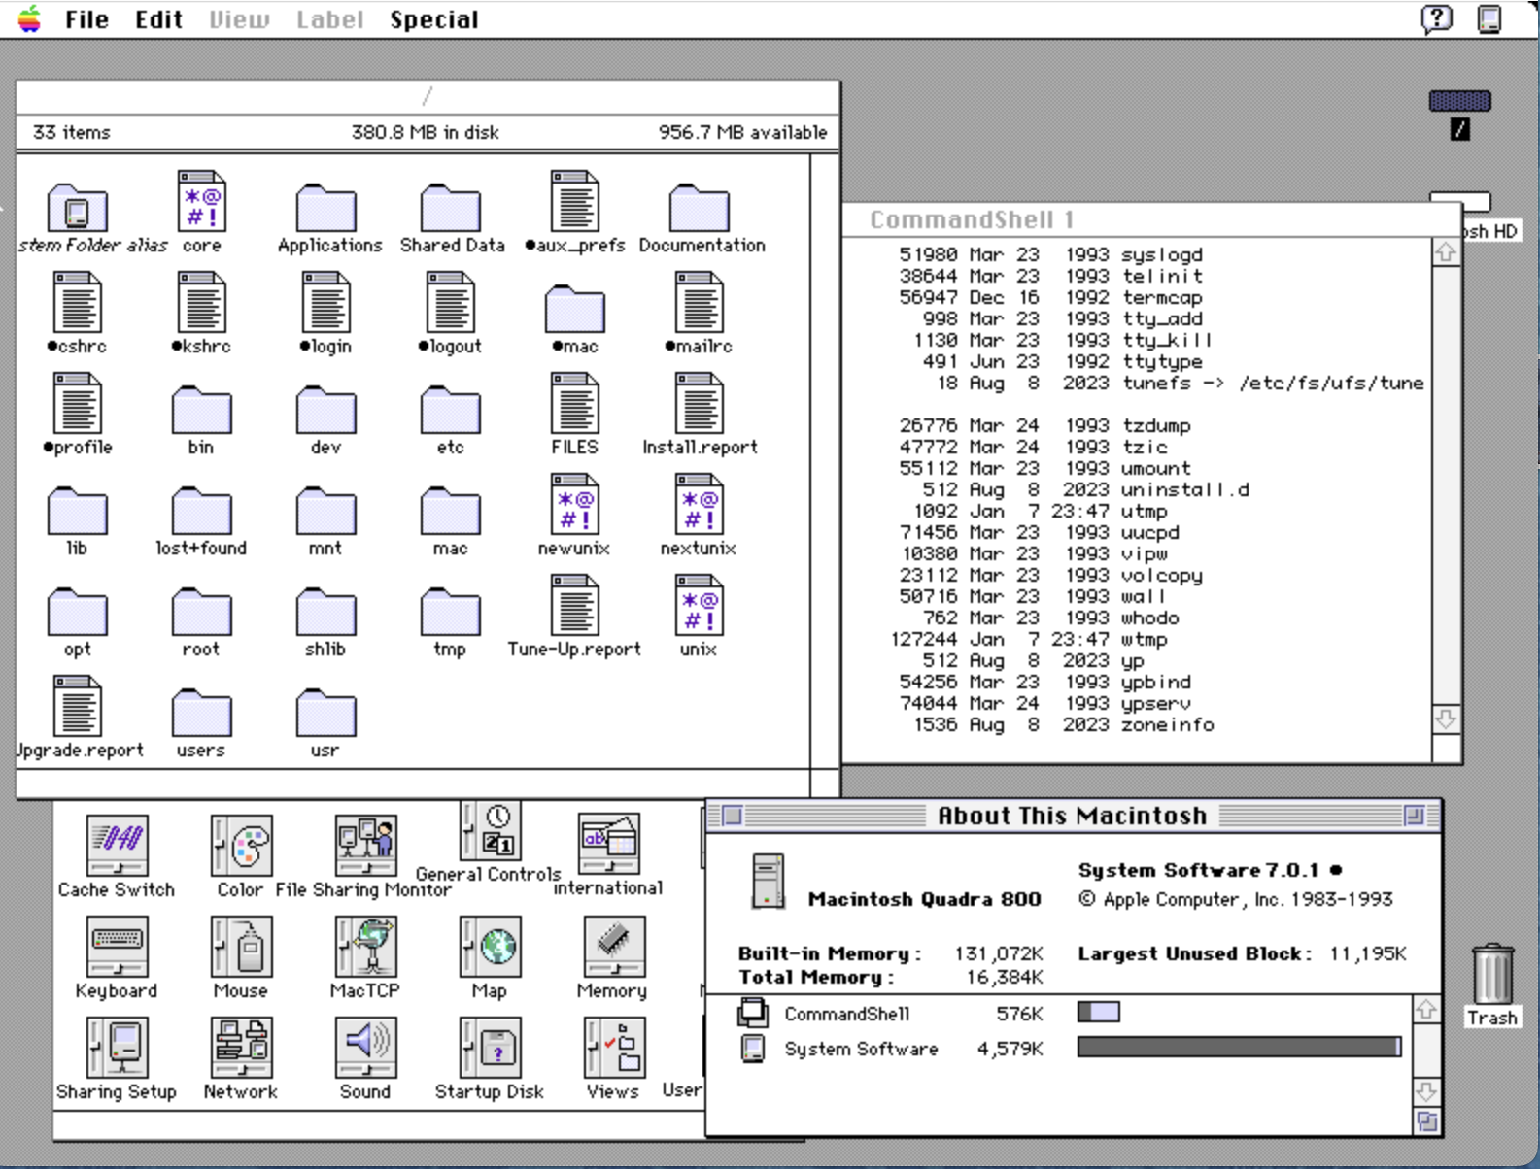1540x1169 pixels.
Task: Open the Sound control panel
Action: point(365,1048)
